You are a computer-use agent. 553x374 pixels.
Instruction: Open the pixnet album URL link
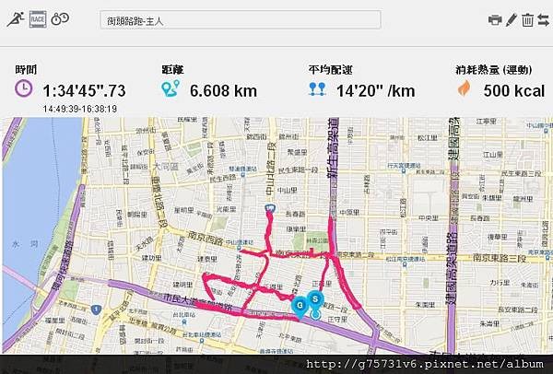coord(425,364)
